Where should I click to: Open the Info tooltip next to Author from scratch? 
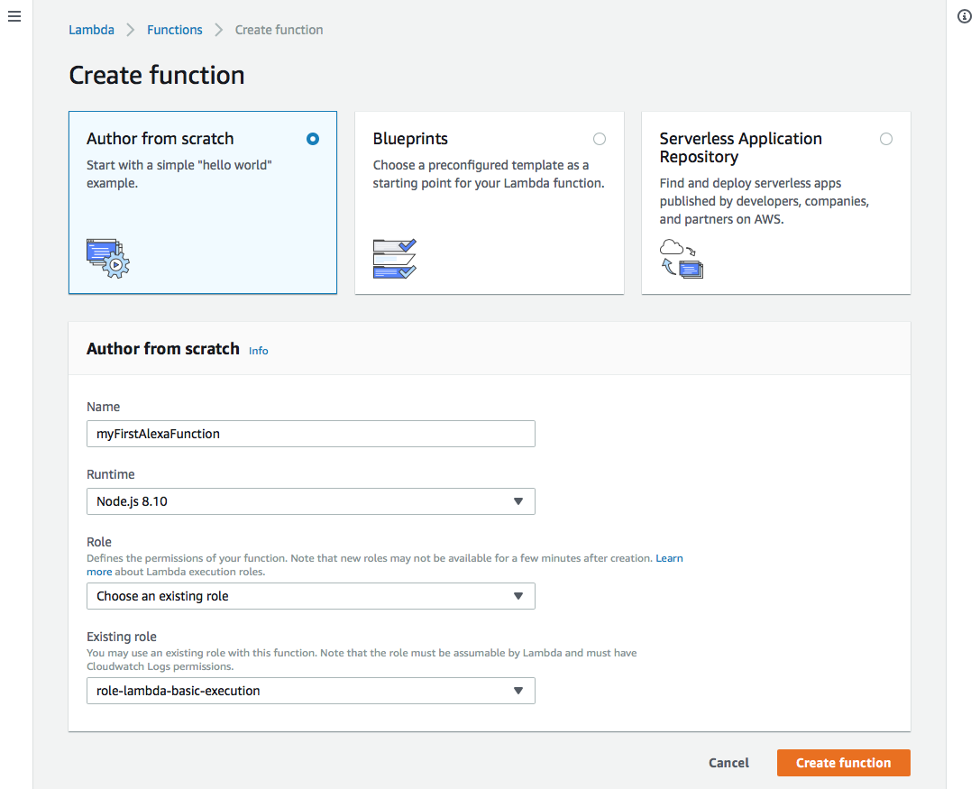pyautogui.click(x=258, y=351)
